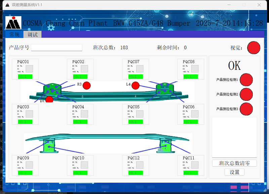Image resolution: width=269 pixels, height=194 pixels.
Task: Click PQC12 green value bar
Action: (x=136, y=173)
